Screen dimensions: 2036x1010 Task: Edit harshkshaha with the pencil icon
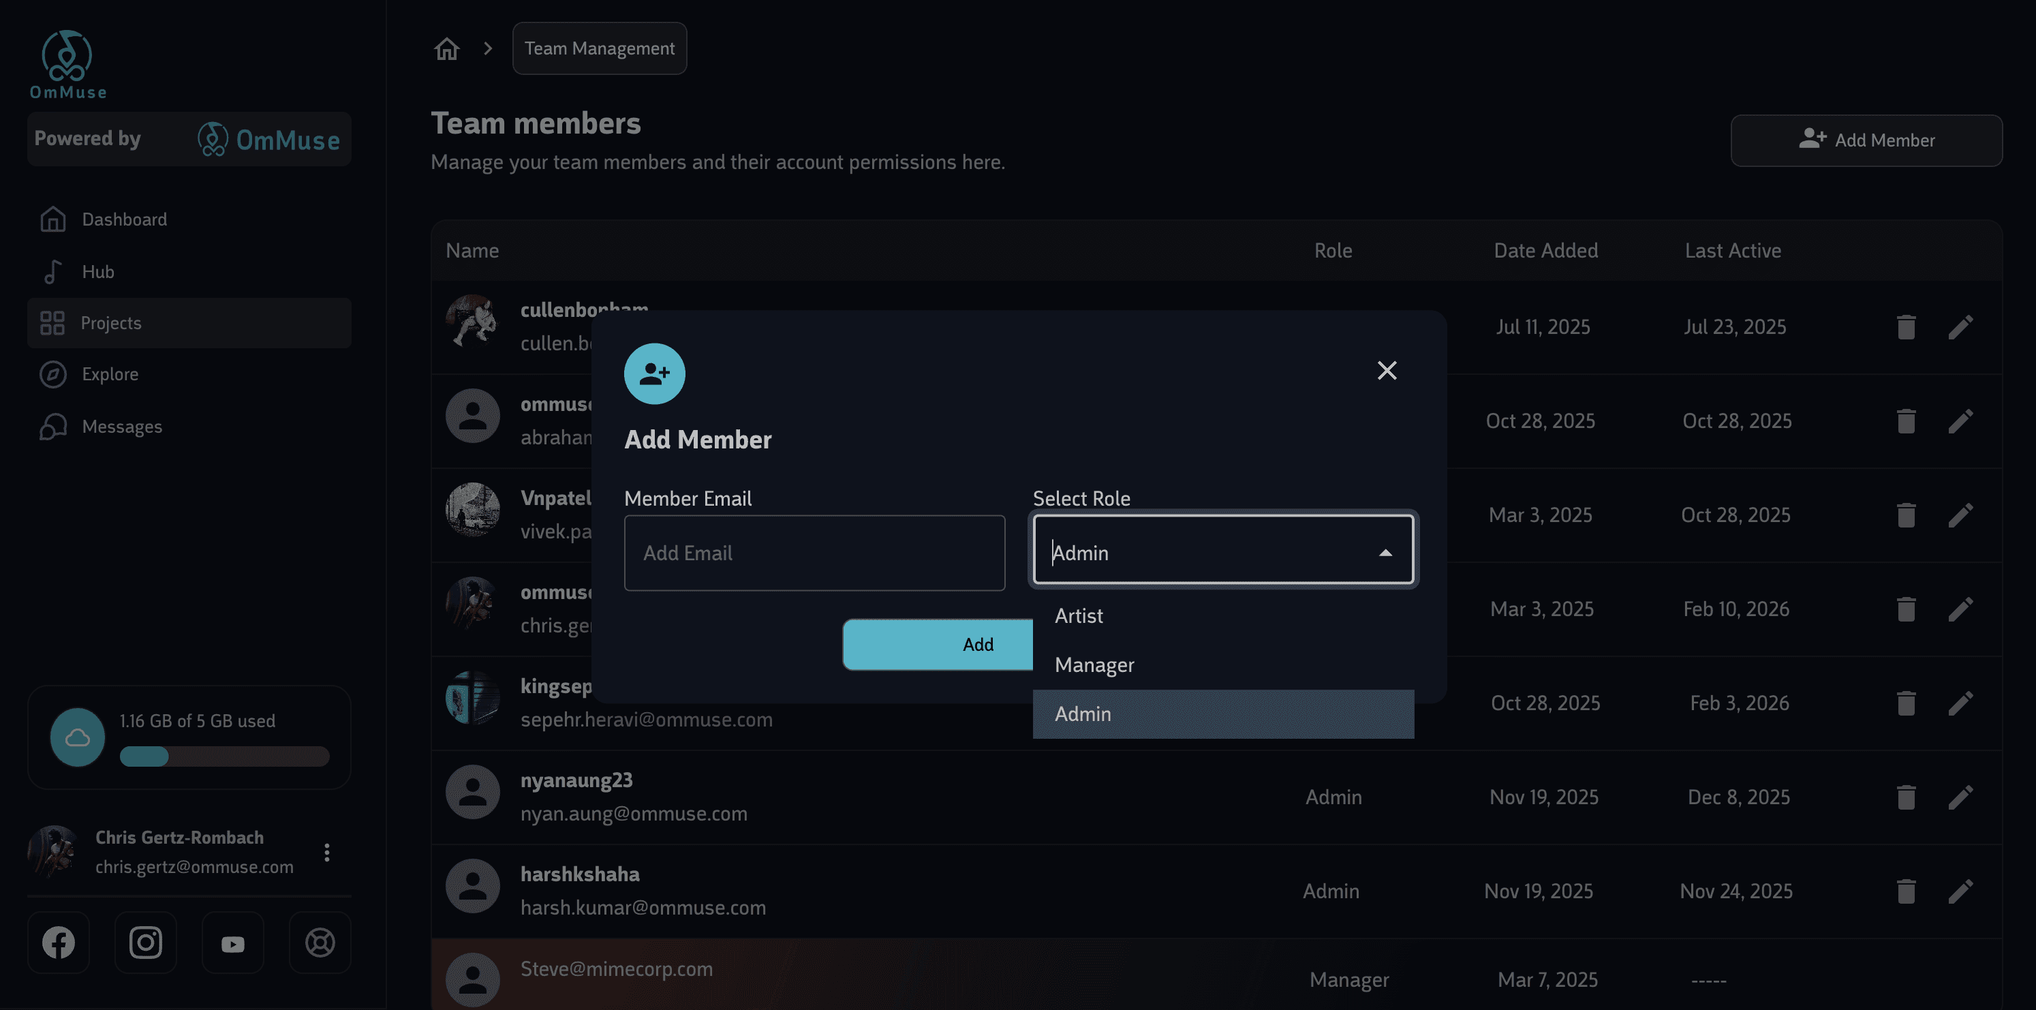[1960, 891]
